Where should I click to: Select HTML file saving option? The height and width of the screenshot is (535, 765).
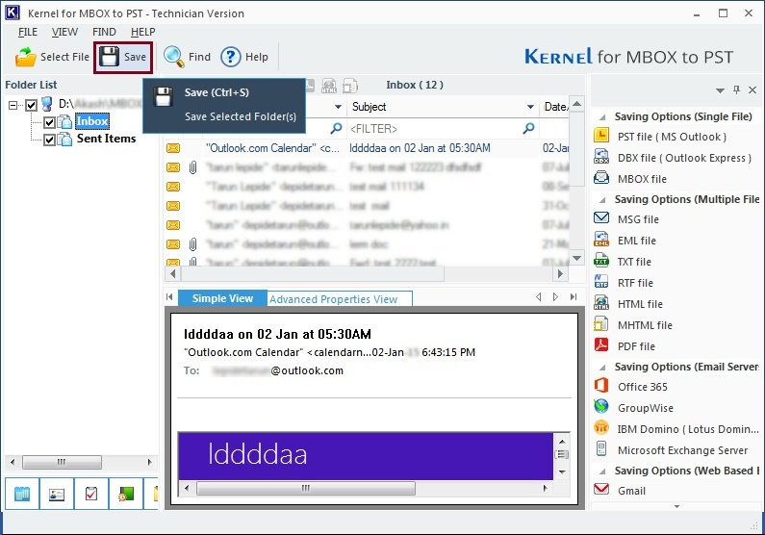[640, 304]
